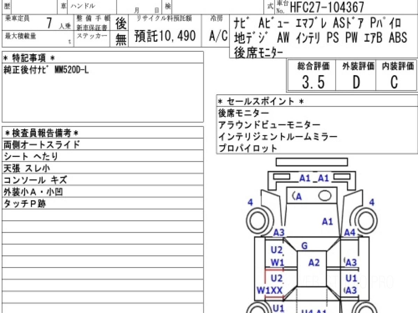
Task: Select the inspector note 天張 スレ小
Action: point(27,168)
